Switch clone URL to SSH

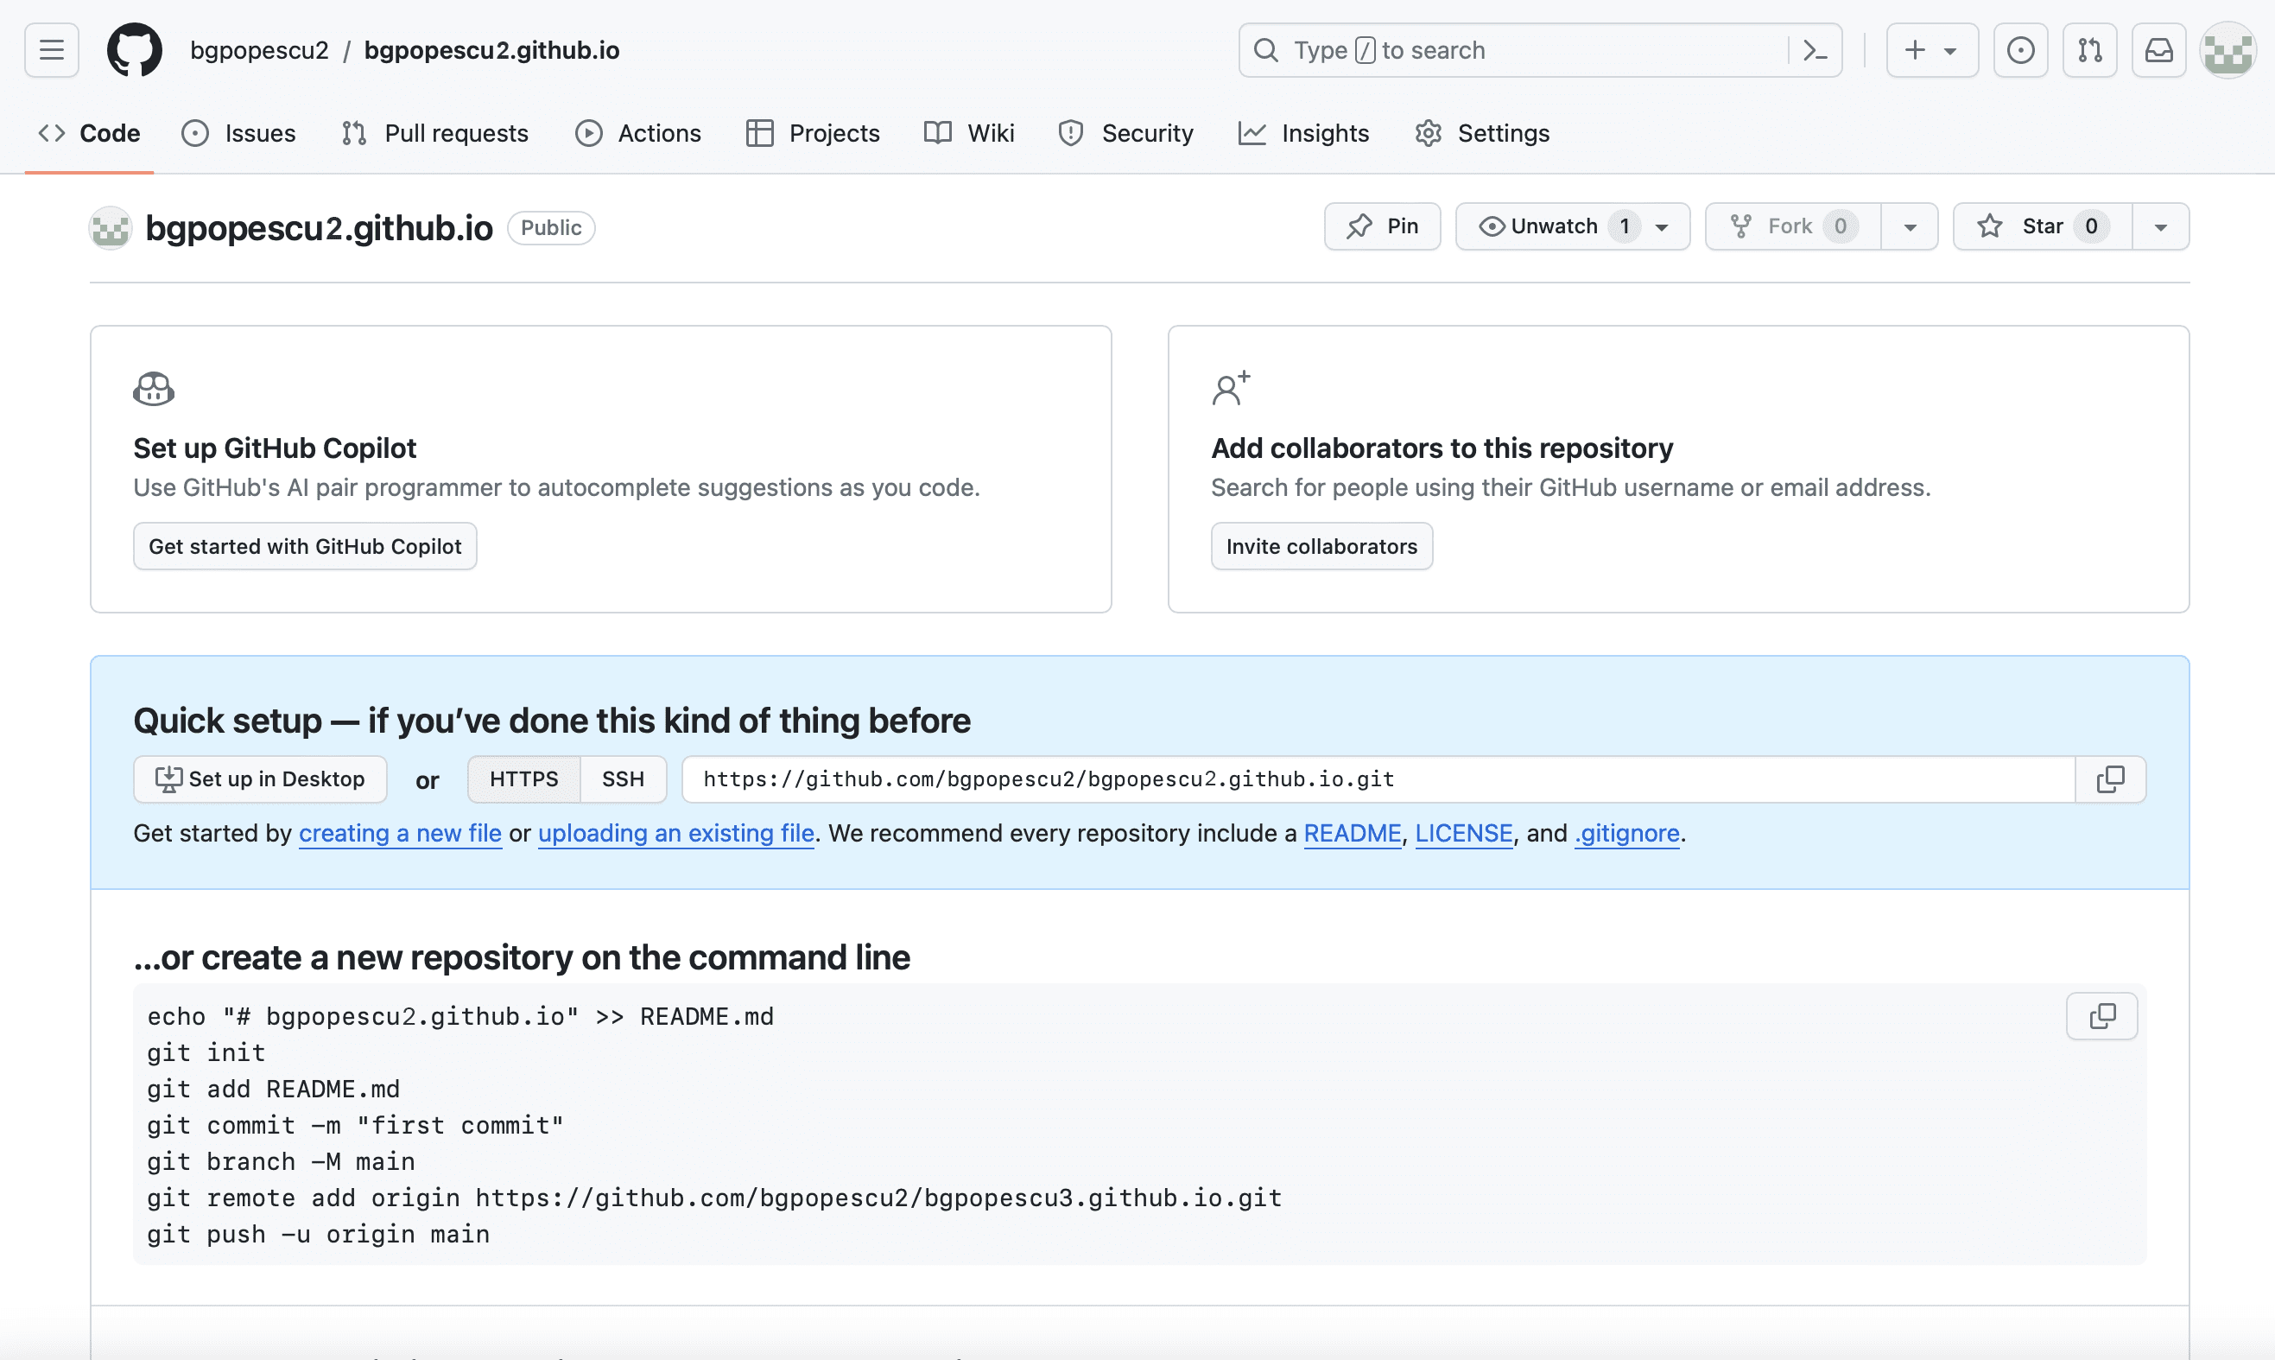point(623,779)
